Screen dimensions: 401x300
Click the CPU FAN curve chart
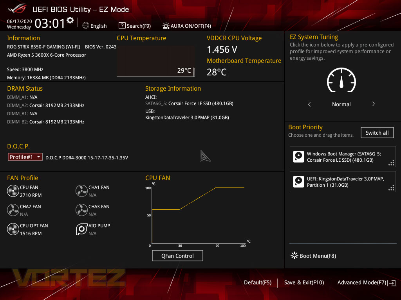click(198, 214)
